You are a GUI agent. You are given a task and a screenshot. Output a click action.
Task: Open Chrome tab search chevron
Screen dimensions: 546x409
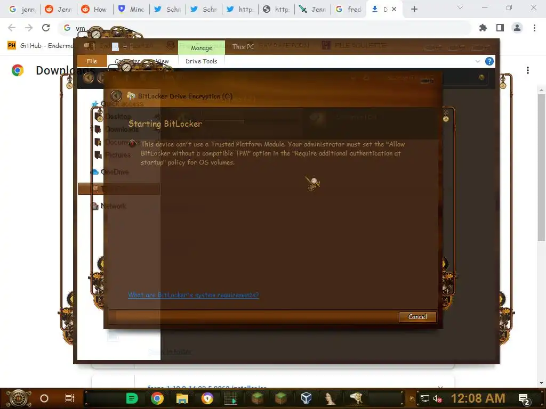[460, 7]
